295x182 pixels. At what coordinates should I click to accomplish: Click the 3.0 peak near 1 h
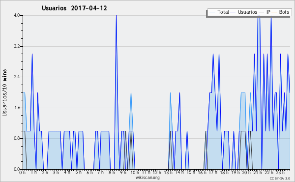(x=32, y=54)
